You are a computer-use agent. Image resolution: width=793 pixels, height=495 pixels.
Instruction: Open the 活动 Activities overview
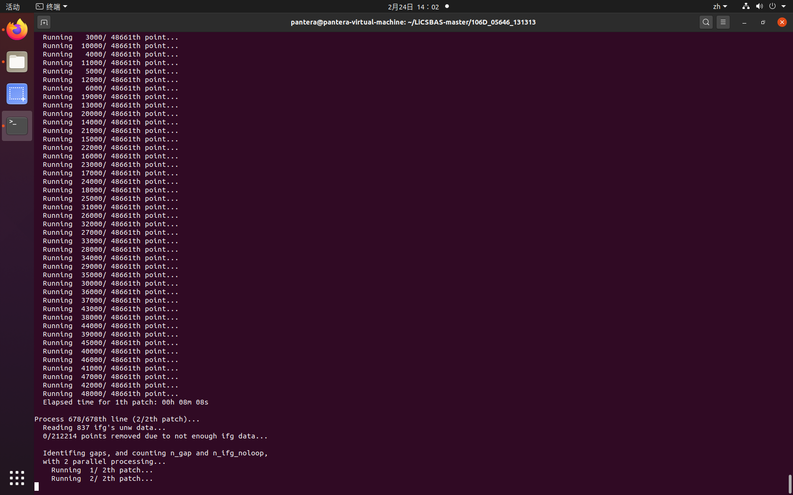(12, 7)
